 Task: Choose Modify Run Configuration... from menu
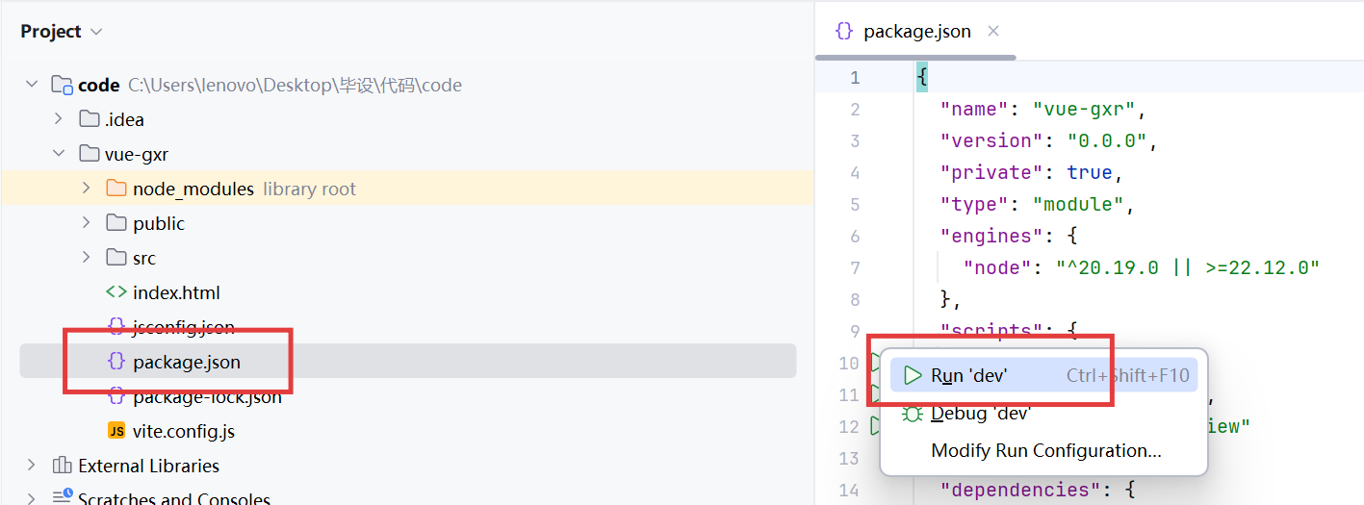(x=1045, y=451)
